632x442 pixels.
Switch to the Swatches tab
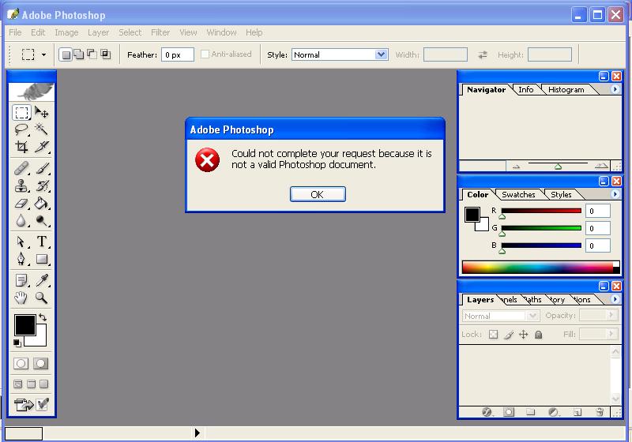[x=518, y=195]
